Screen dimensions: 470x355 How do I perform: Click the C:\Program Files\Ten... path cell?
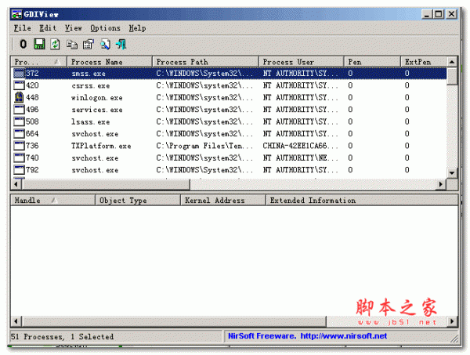tap(204, 146)
